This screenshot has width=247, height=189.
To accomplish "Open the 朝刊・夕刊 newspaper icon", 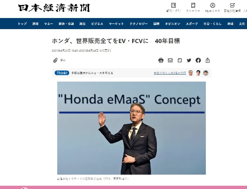I will coord(173,7).
